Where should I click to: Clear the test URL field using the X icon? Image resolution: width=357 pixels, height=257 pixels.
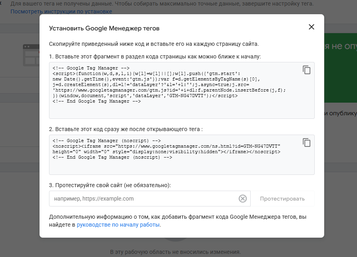[242, 199]
